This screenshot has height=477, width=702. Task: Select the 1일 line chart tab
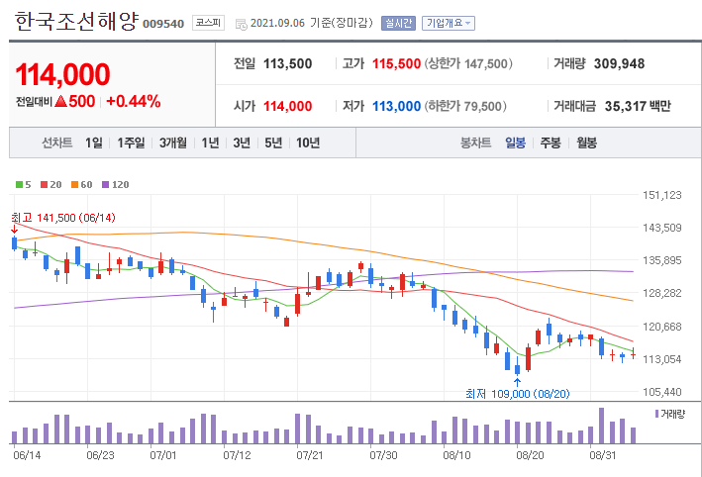94,143
